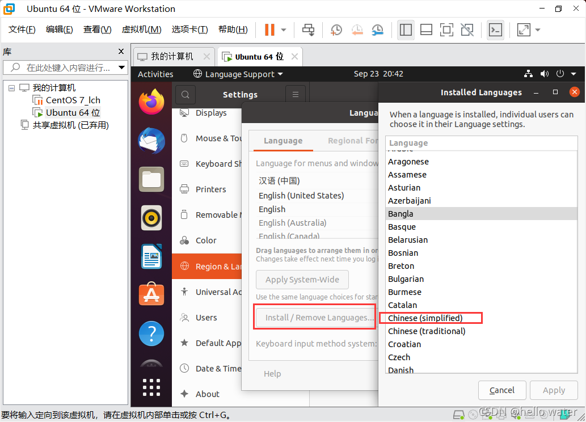Select Catalan in Installed Languages

point(482,305)
